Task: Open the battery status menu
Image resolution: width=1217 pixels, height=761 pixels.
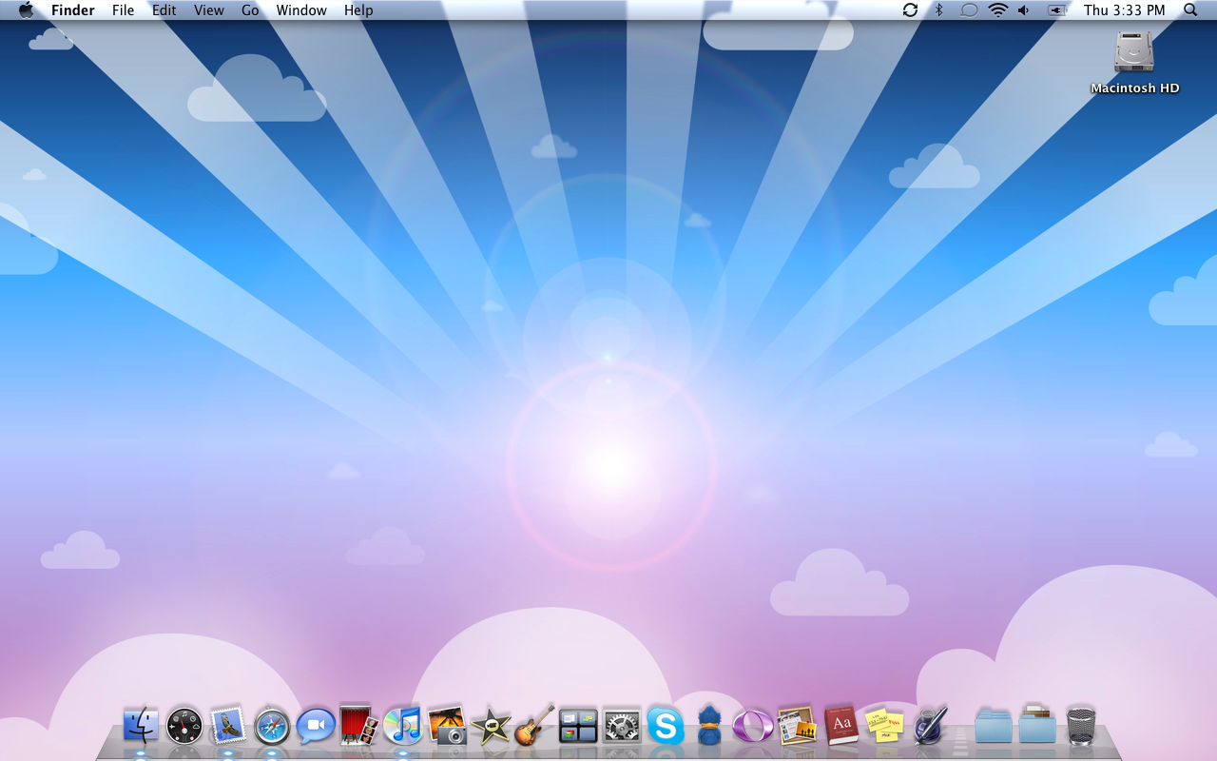Action: click(x=1056, y=10)
